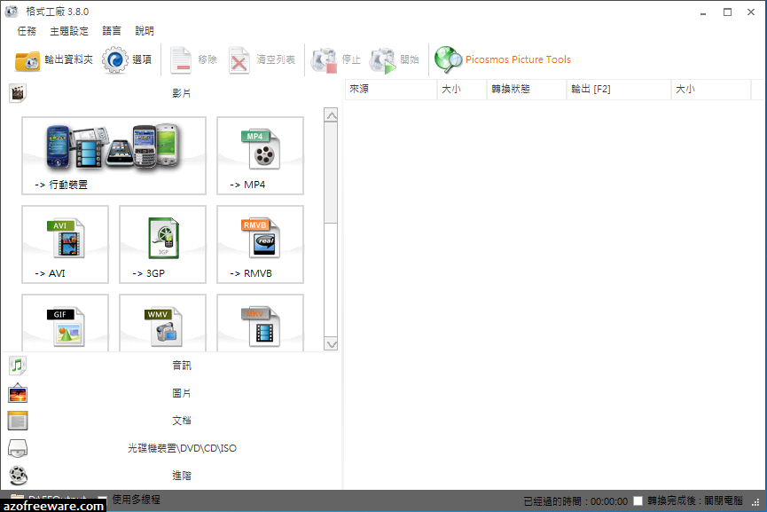Click the 來源 source column header

[391, 89]
